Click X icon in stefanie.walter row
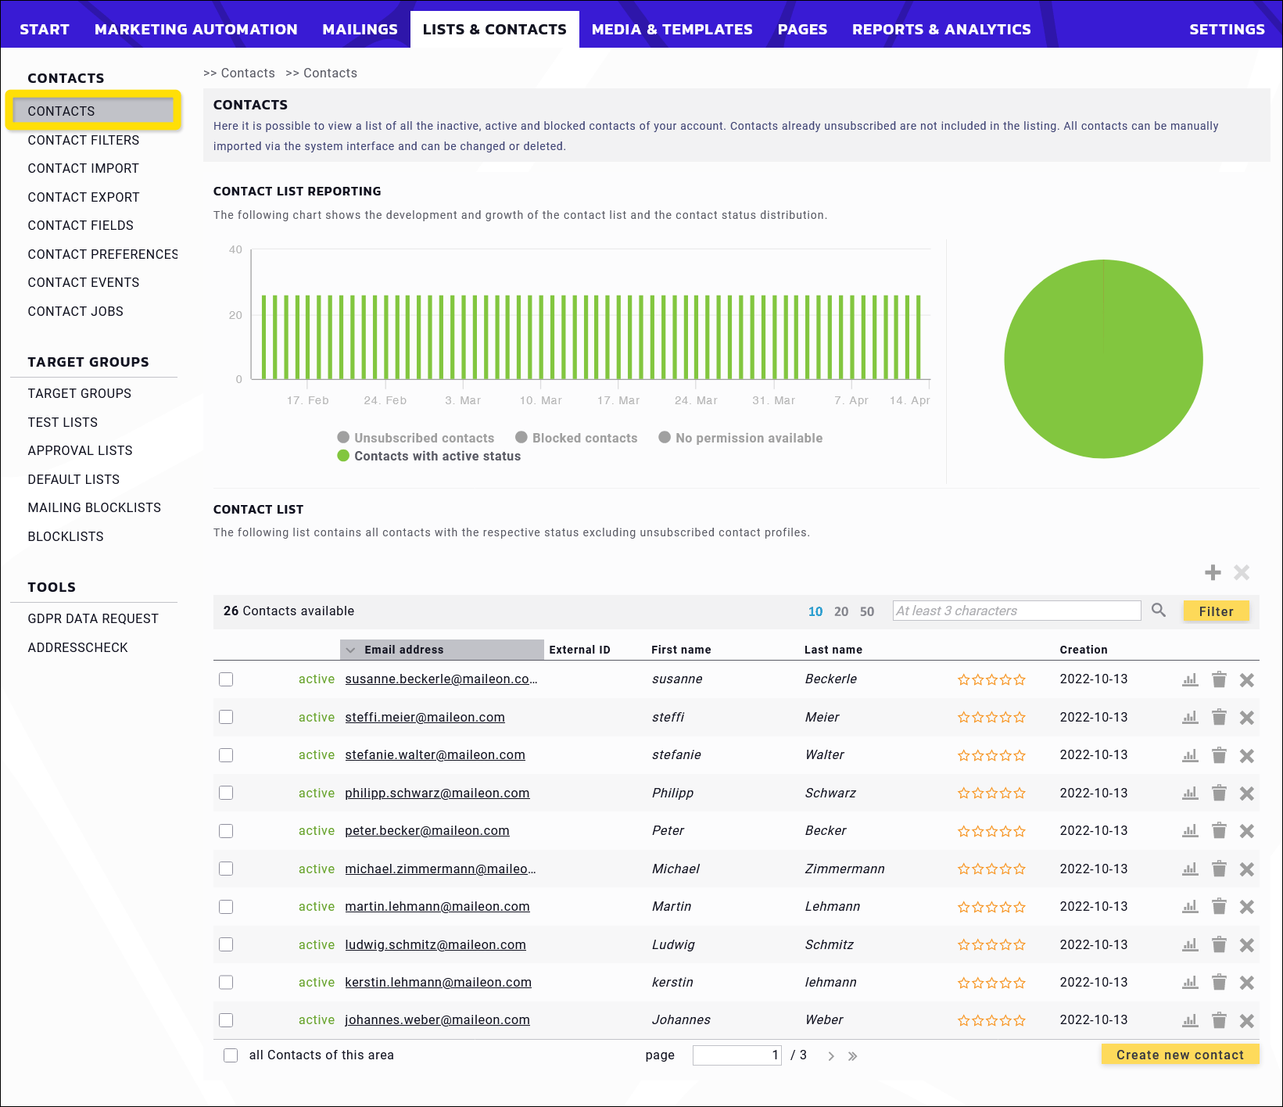 [x=1247, y=755]
